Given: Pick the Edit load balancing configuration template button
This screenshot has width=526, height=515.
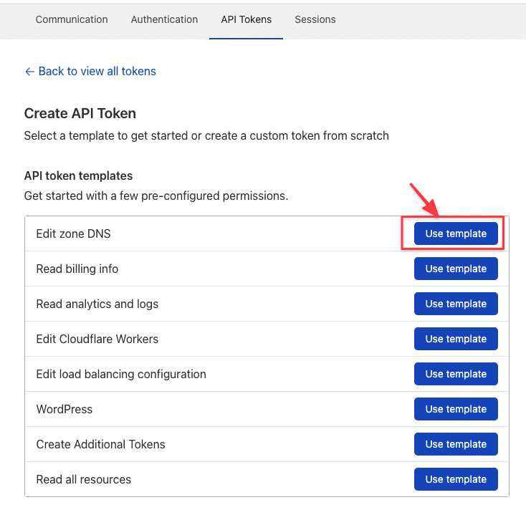Looking at the screenshot, I should coord(456,374).
